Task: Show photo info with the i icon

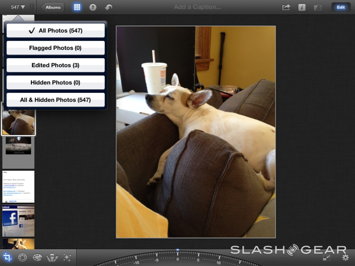Action: point(302,7)
